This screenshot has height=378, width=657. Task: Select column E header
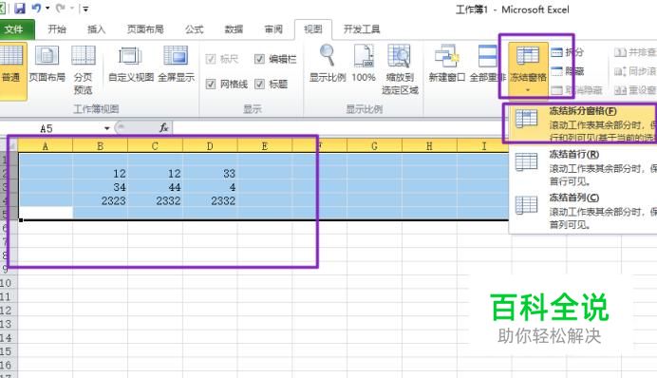pyautogui.click(x=265, y=146)
